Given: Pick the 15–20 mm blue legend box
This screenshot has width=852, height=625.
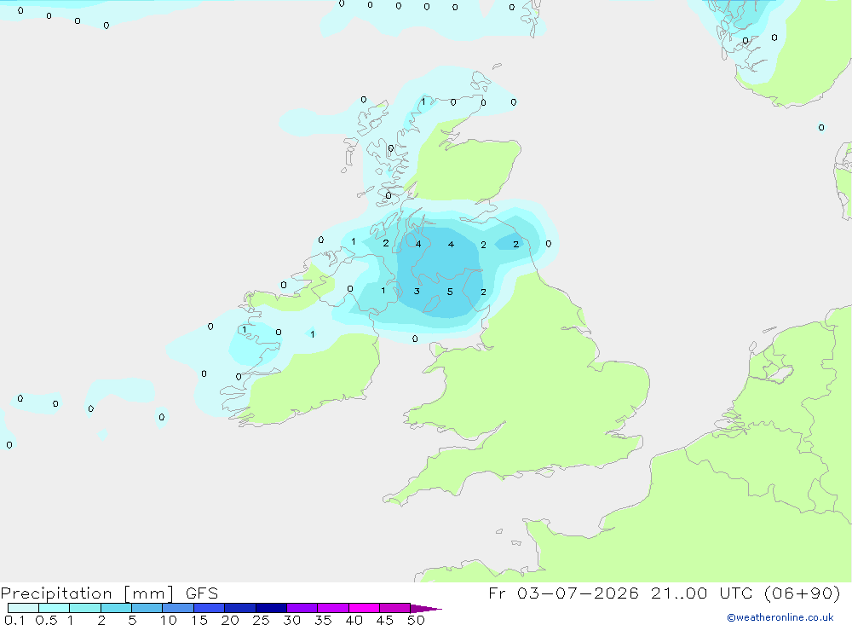Looking at the screenshot, I should (x=210, y=608).
